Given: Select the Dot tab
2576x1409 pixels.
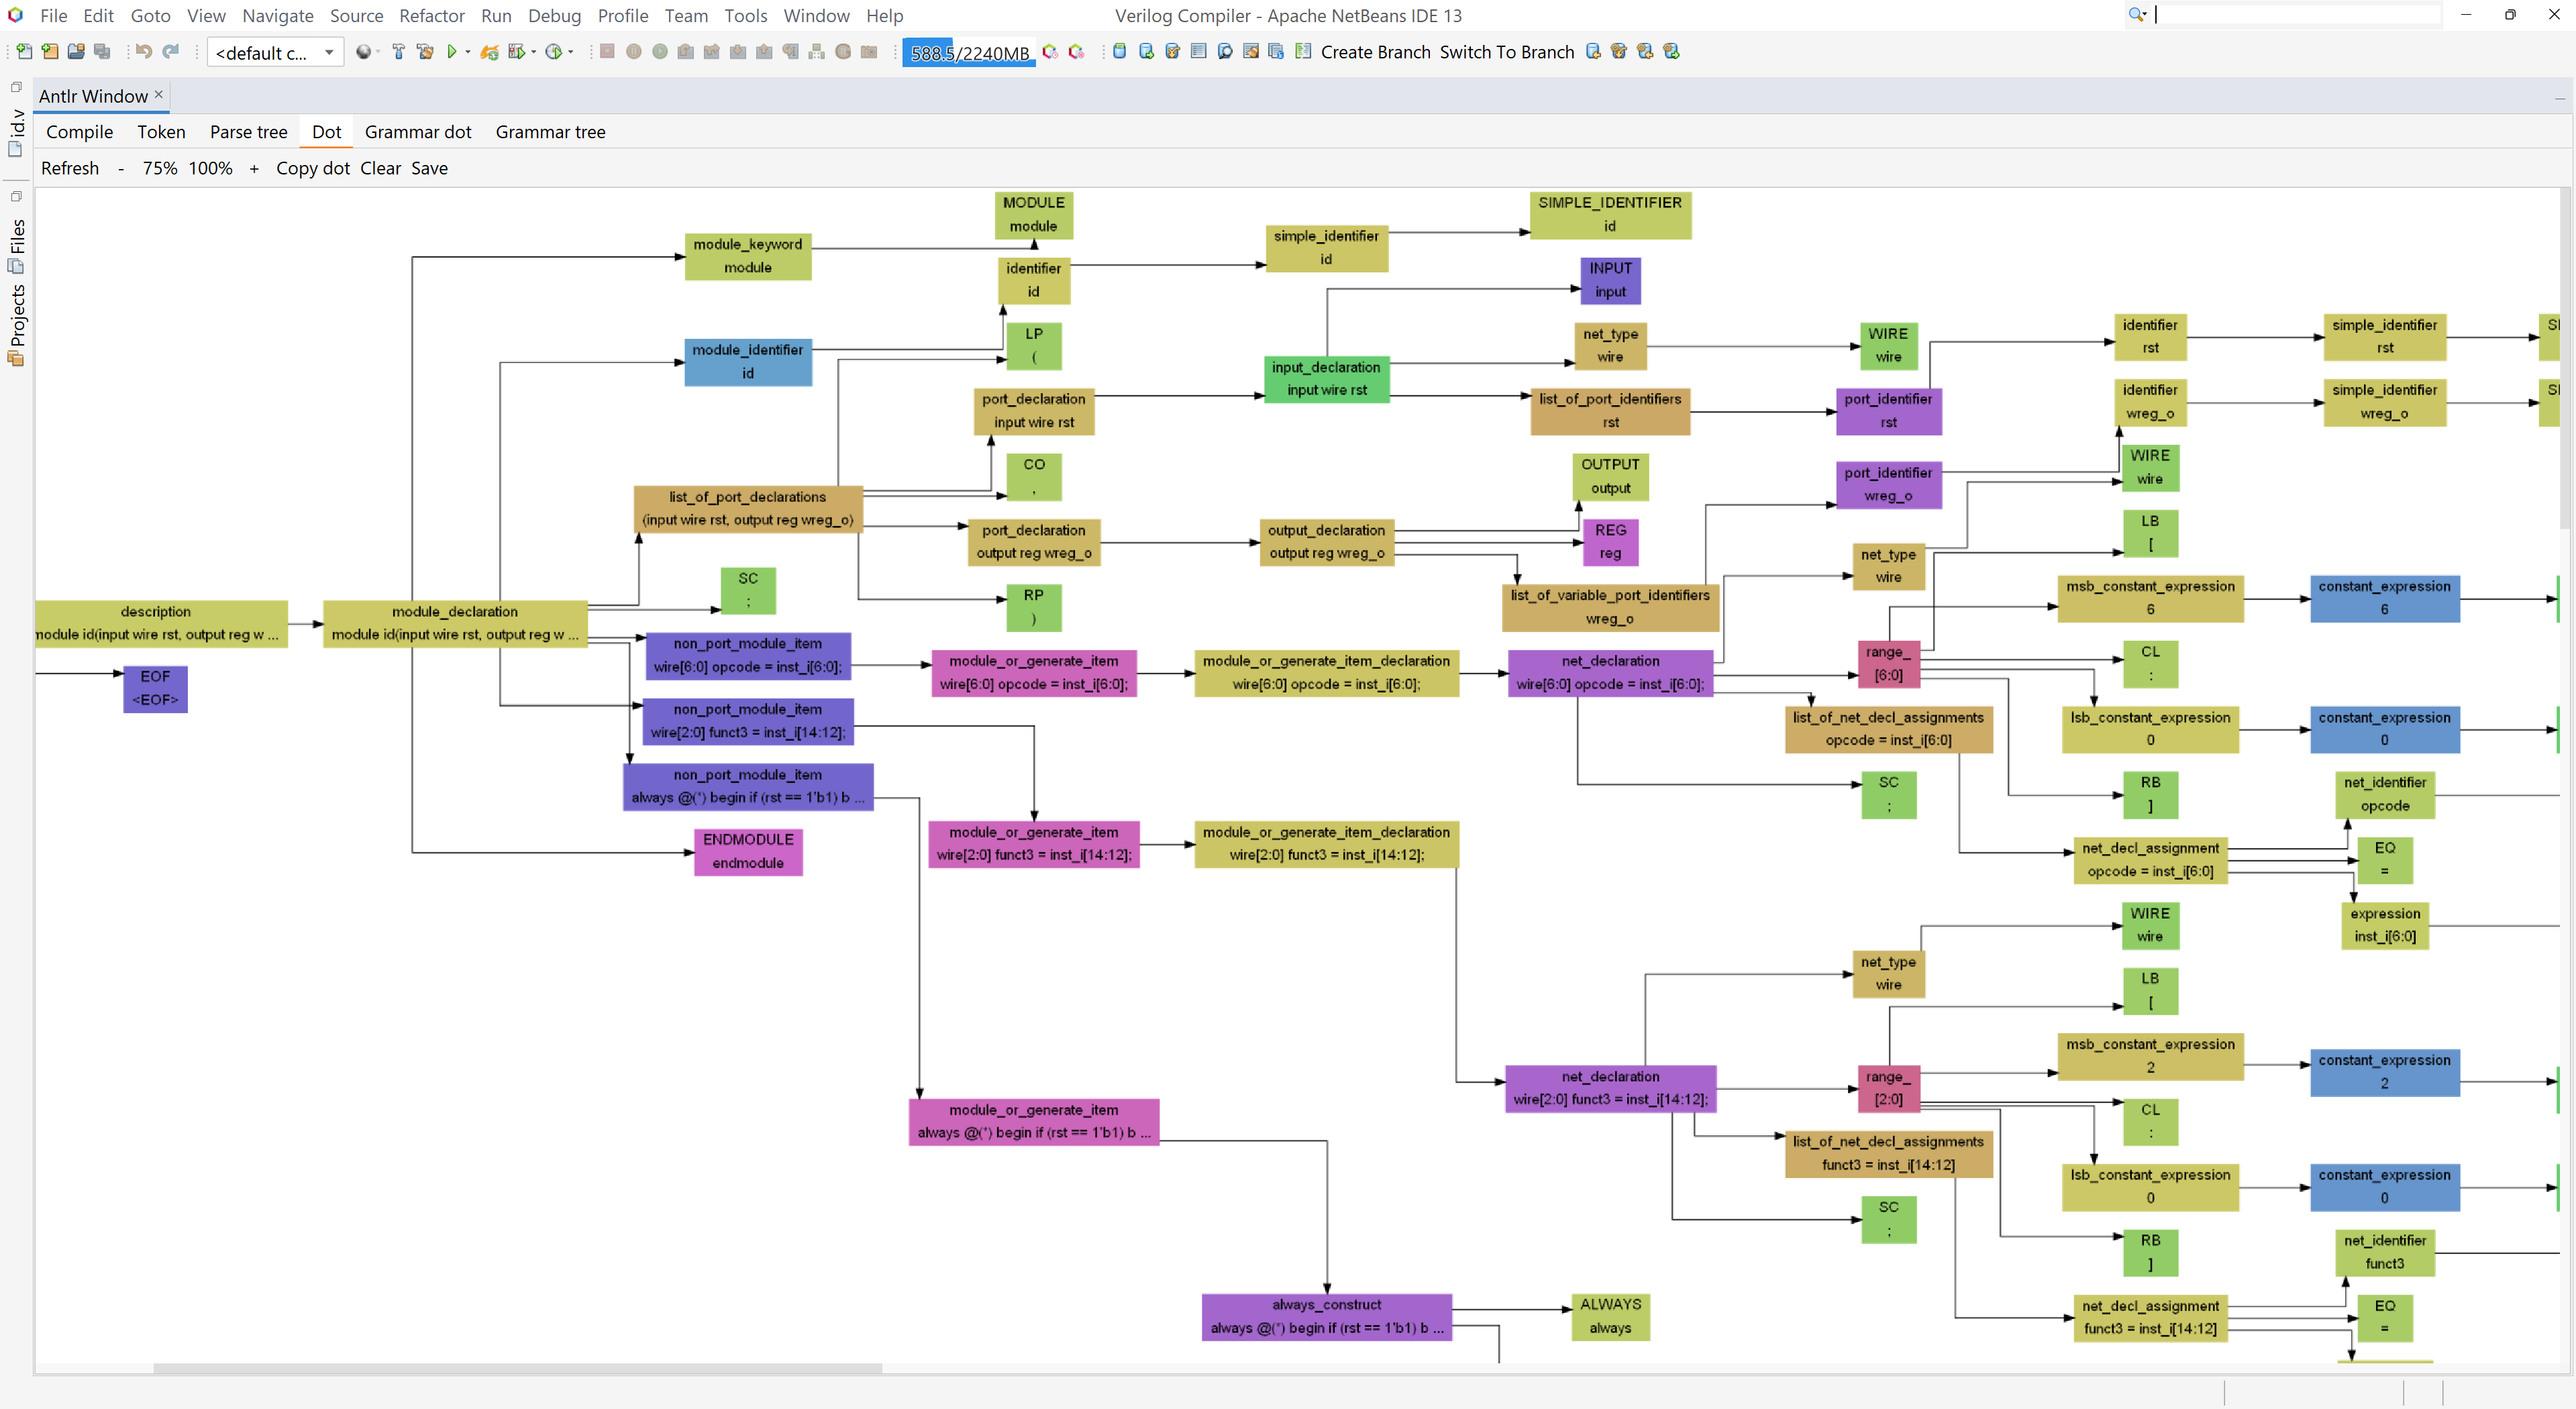Looking at the screenshot, I should pyautogui.click(x=326, y=132).
